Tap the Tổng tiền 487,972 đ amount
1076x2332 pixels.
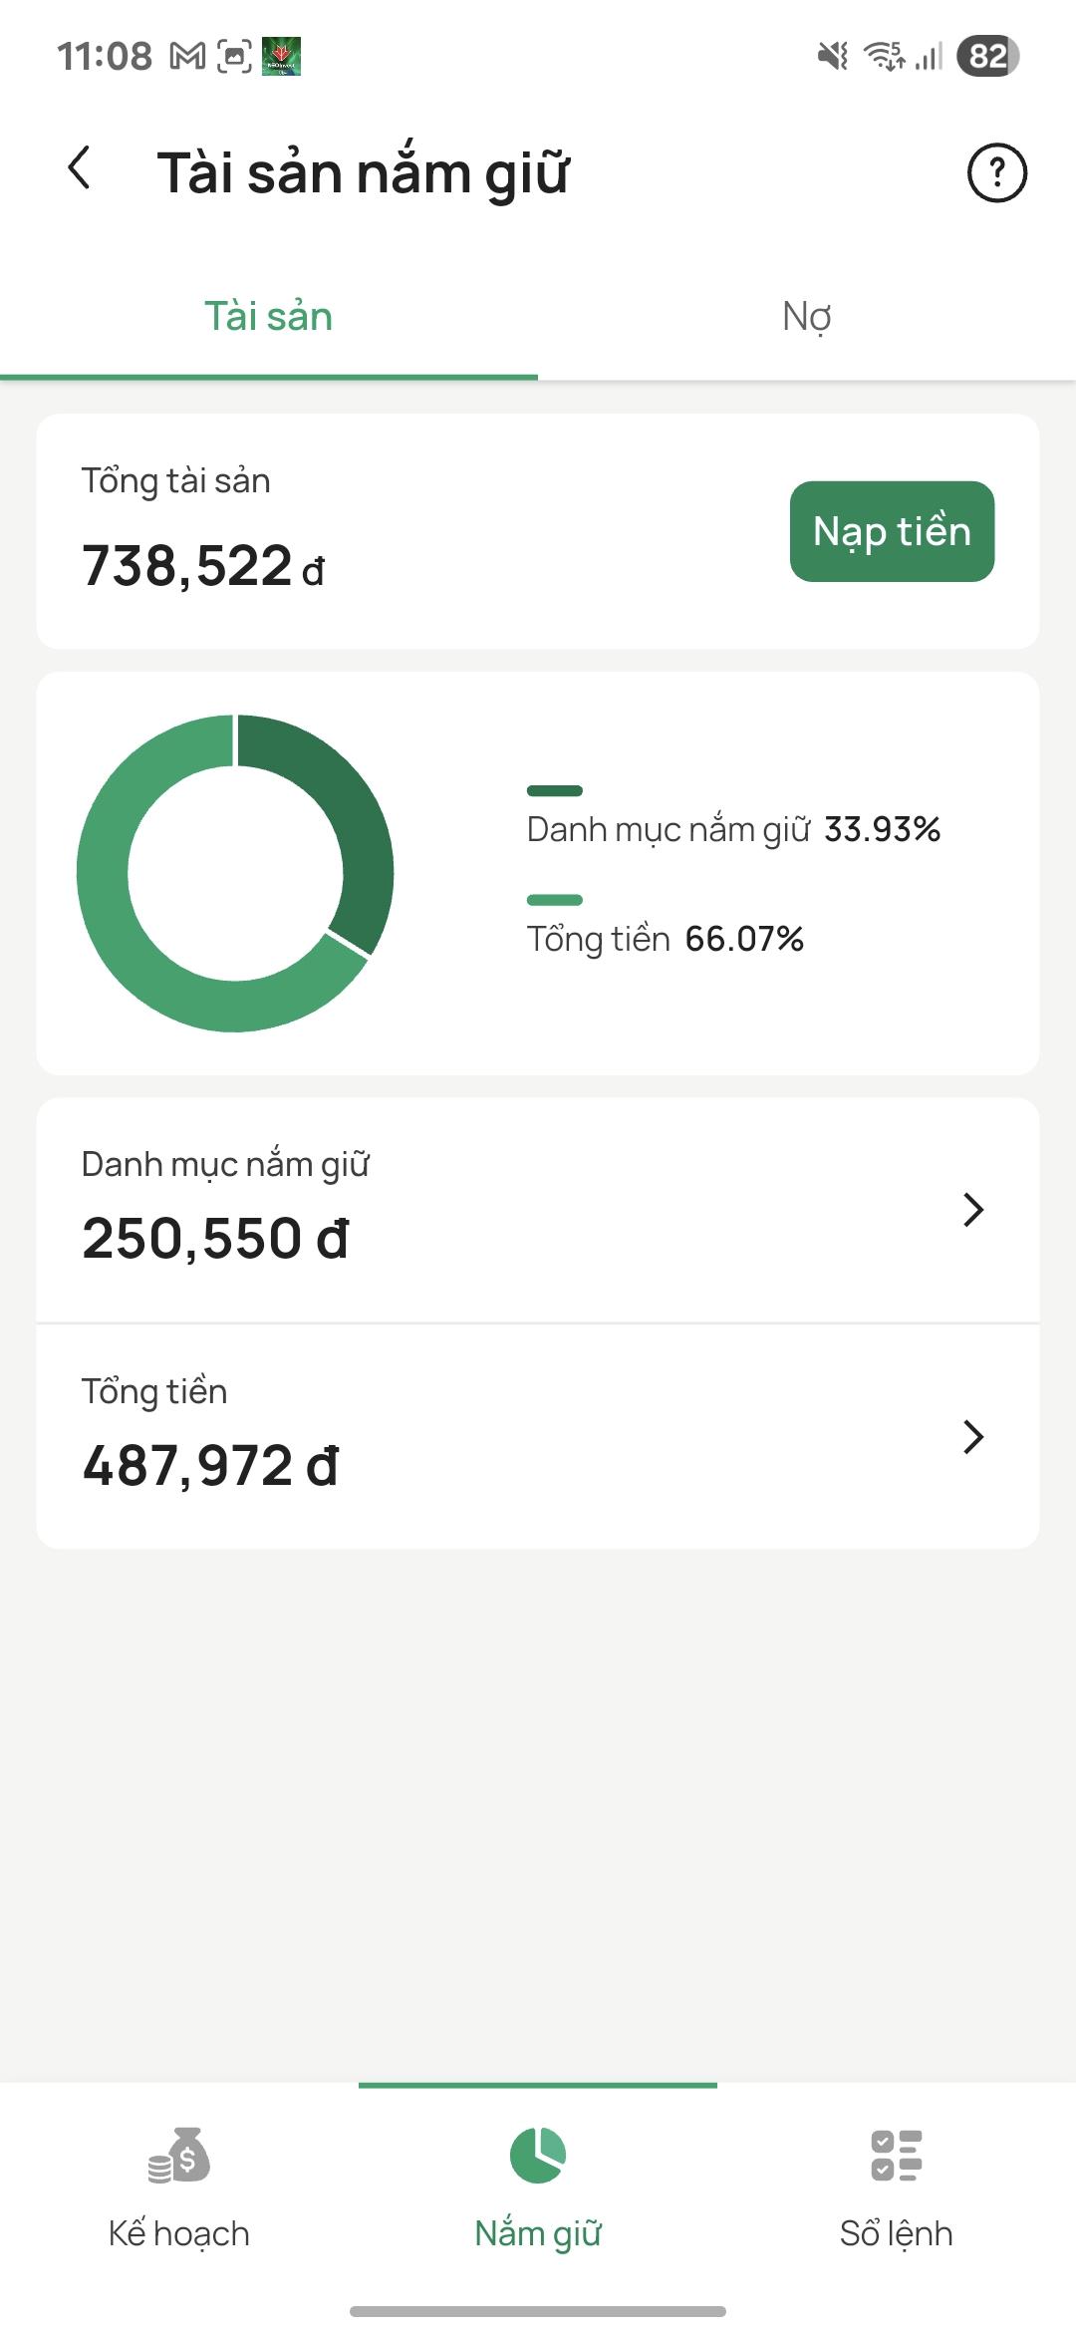(x=210, y=1466)
